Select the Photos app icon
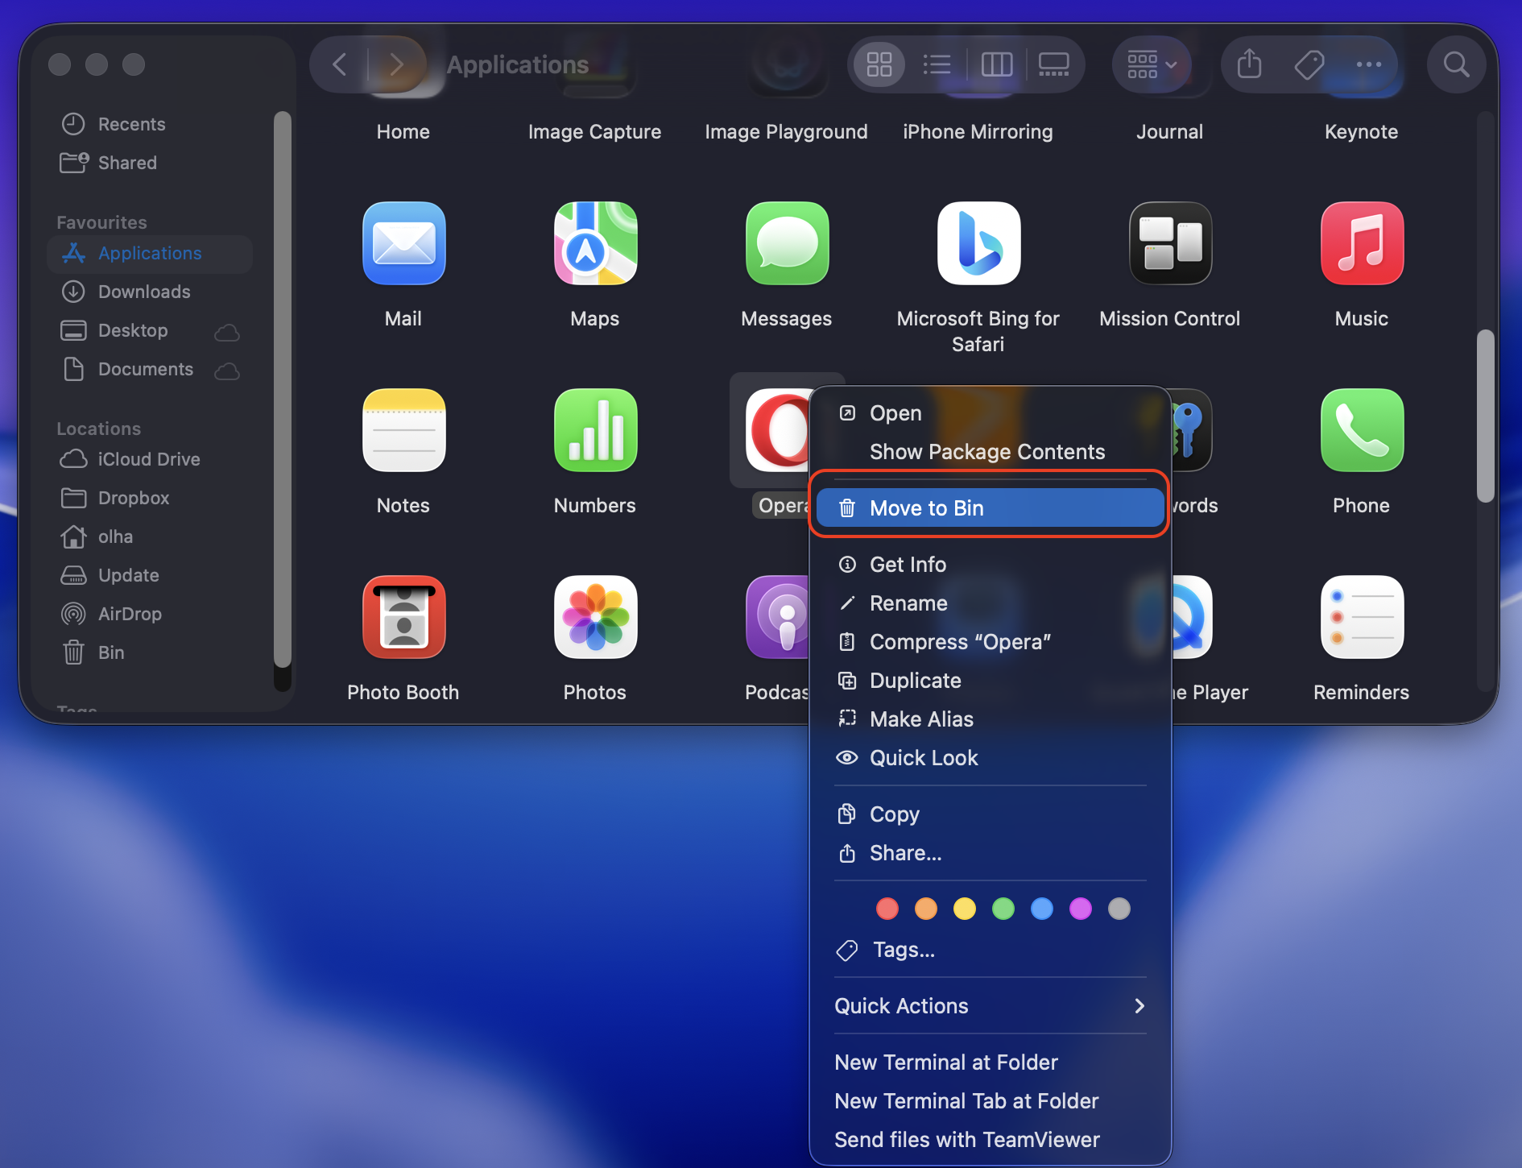The width and height of the screenshot is (1522, 1168). (x=595, y=617)
